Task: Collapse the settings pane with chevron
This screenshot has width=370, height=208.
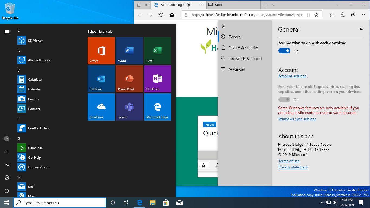Action: (223, 26)
